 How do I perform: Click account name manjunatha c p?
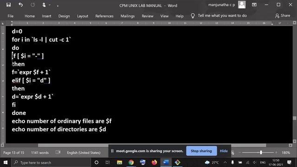point(221,5)
